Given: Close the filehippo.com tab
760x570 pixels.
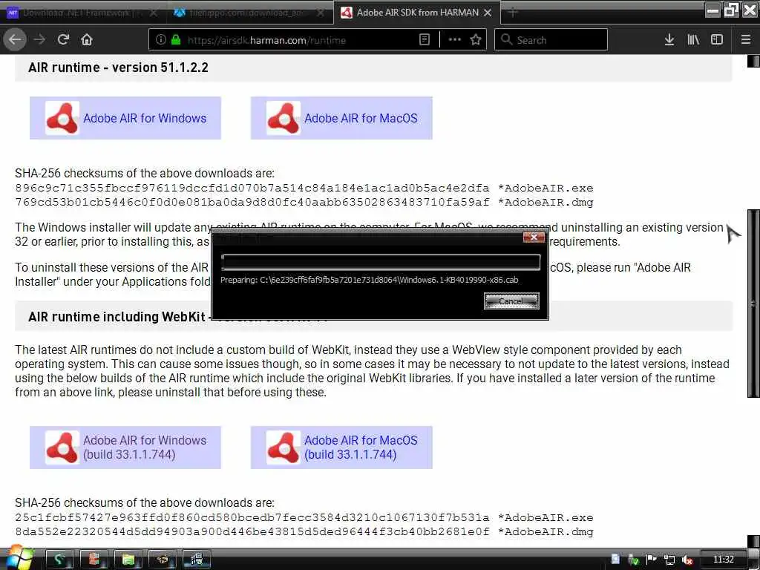Looking at the screenshot, I should pyautogui.click(x=321, y=13).
